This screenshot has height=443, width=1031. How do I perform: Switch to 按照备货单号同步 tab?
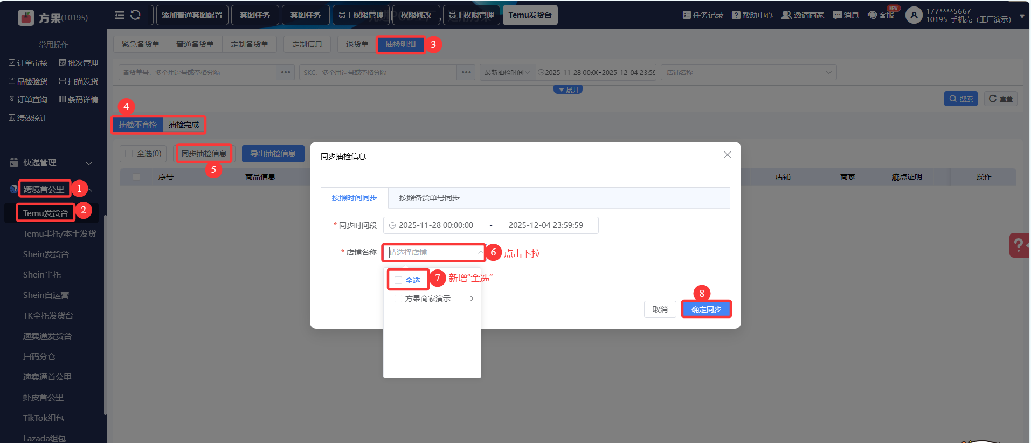pyautogui.click(x=430, y=198)
